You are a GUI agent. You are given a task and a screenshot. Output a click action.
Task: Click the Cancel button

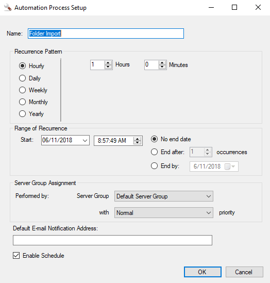[x=244, y=272]
